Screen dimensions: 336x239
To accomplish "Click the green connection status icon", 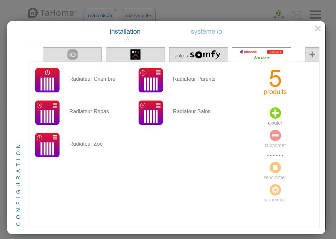I will point(278,15).
